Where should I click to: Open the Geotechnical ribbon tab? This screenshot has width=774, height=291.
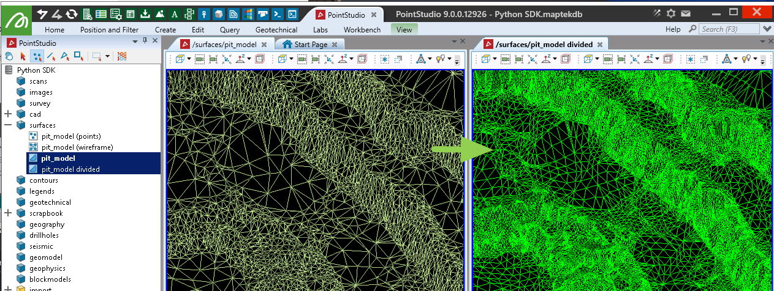tap(276, 29)
